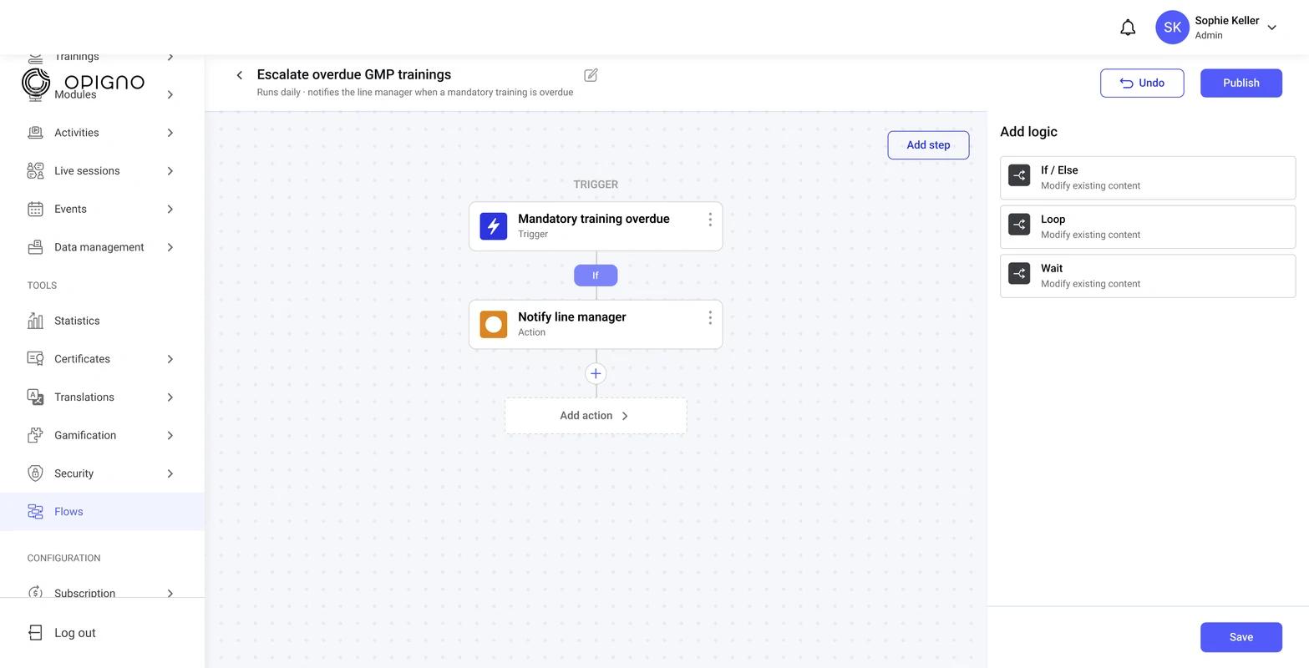Open the Certificates menu item
1309x668 pixels.
[102, 359]
